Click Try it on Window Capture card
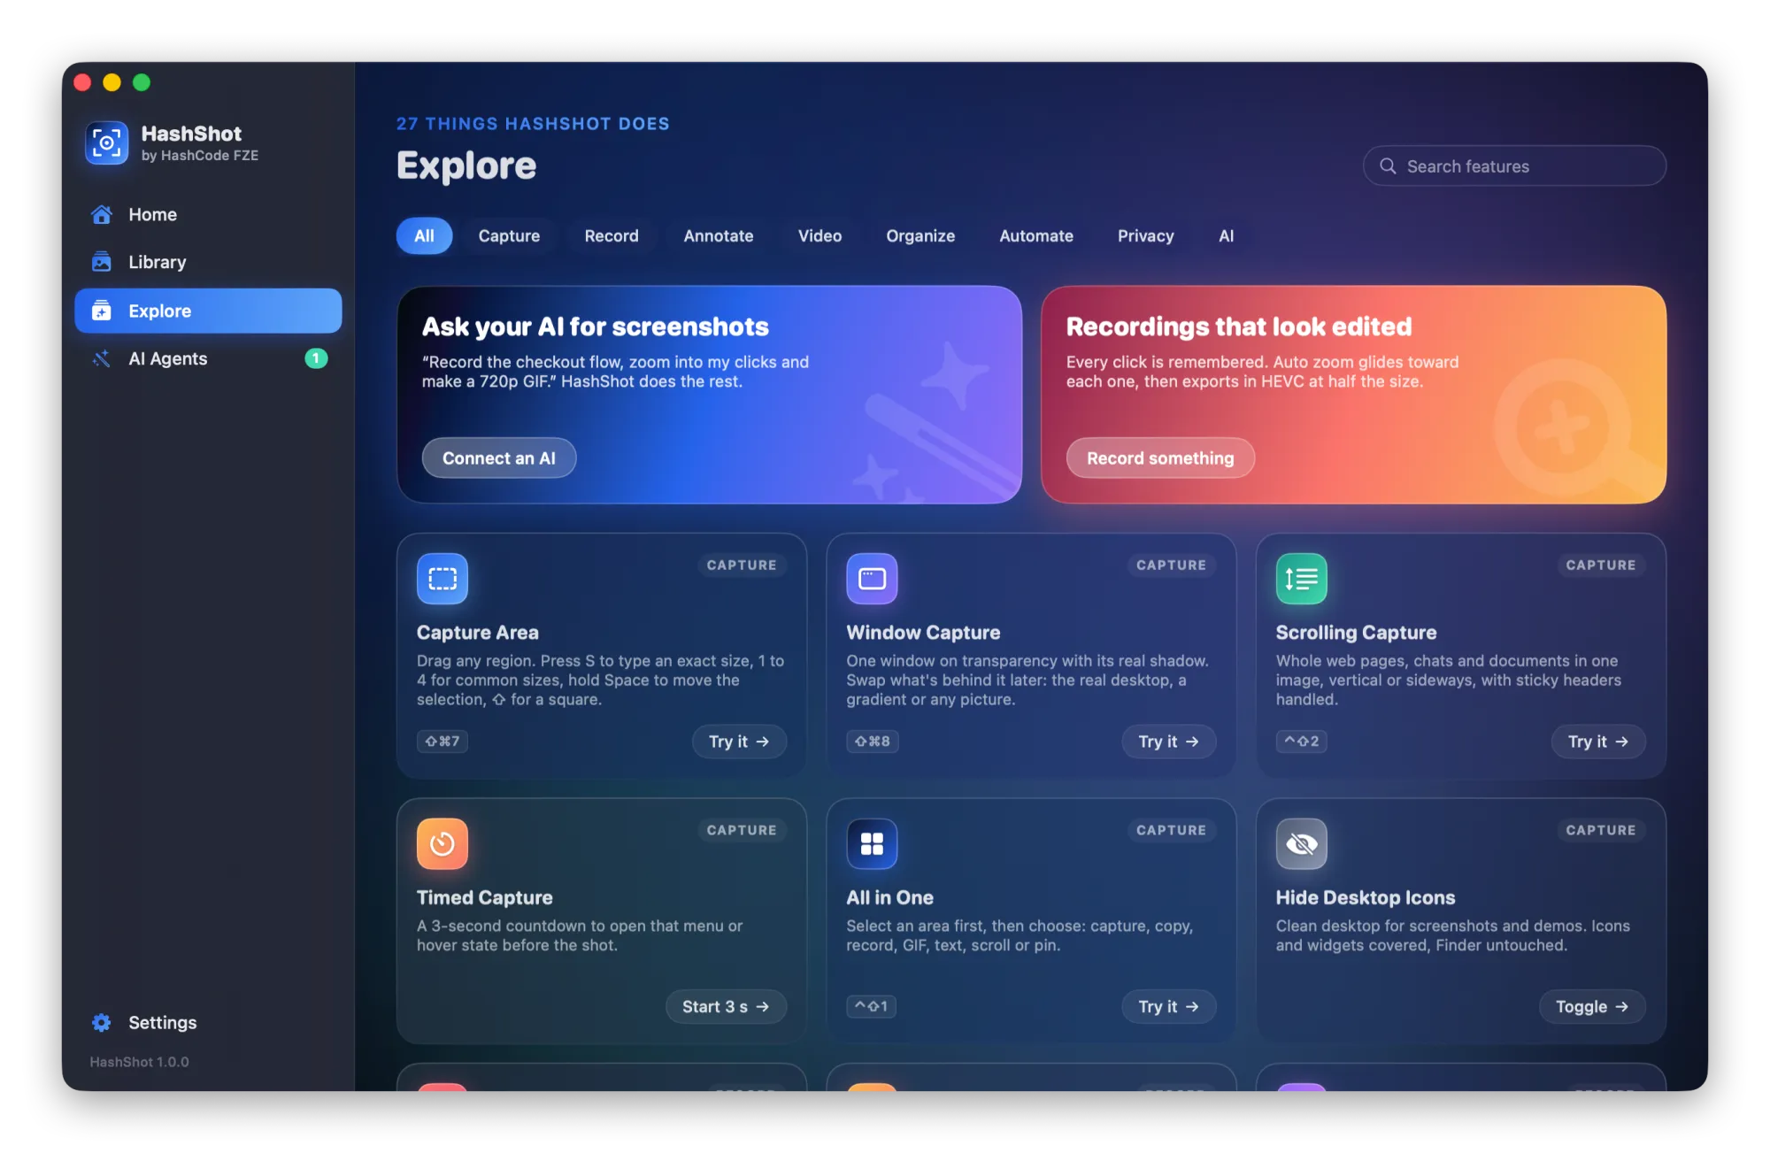Screen dimensions: 1770x1153 1168,742
